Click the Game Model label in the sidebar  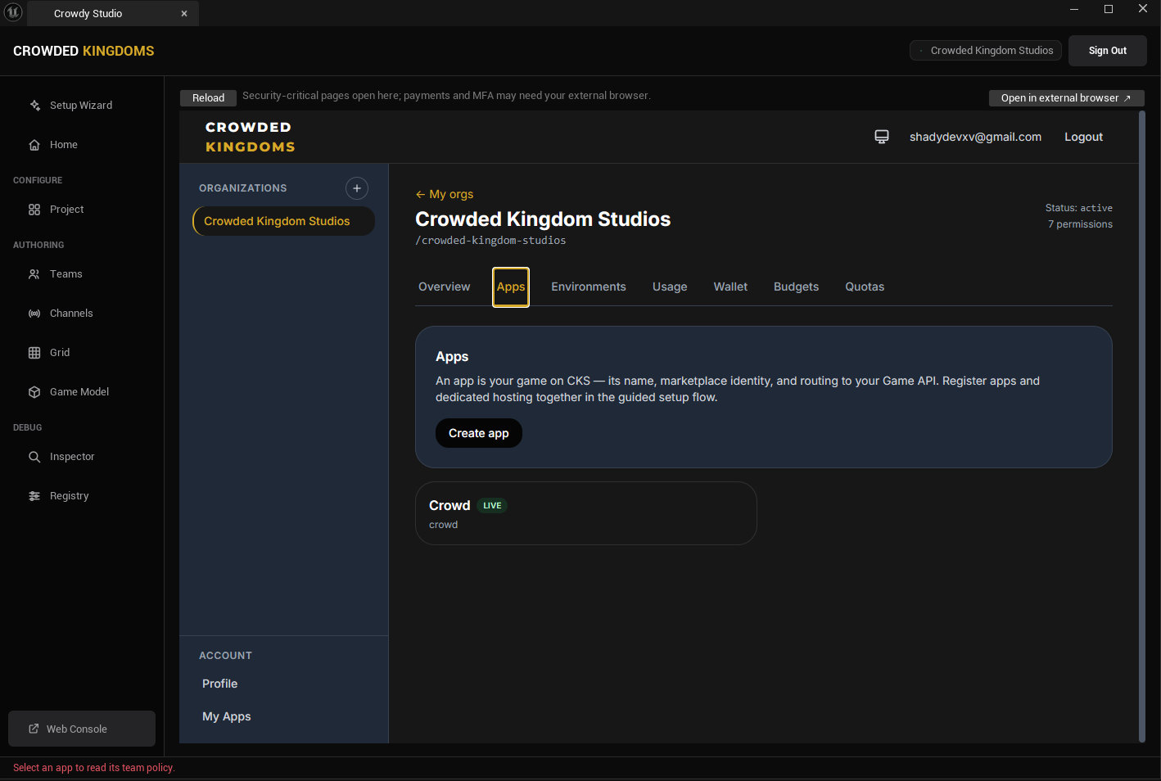(79, 392)
